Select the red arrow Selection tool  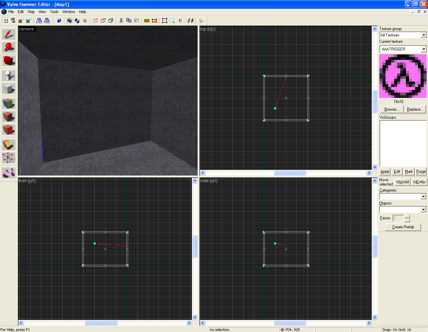coord(9,34)
